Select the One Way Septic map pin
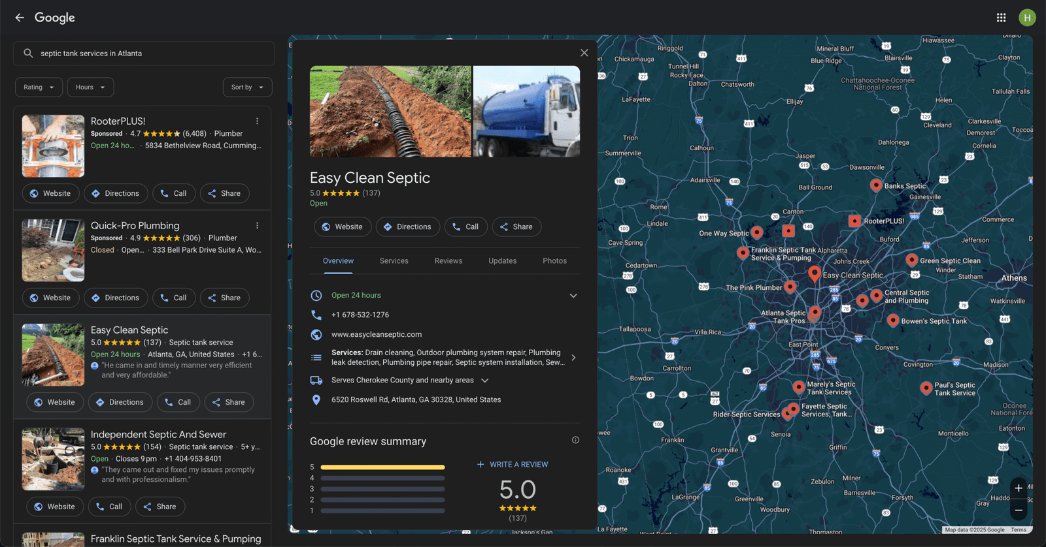The height and width of the screenshot is (547, 1046). pyautogui.click(x=757, y=232)
